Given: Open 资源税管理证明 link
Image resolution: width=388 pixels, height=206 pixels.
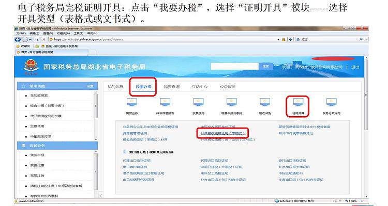Looking at the screenshot, I should coord(135,133).
